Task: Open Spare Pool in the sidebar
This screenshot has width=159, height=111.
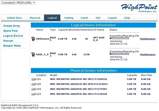Action: [x=10, y=31]
